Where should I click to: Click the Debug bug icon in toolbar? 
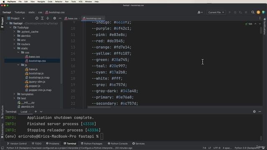pyautogui.click(x=235, y=12)
